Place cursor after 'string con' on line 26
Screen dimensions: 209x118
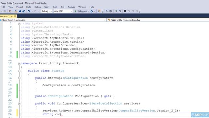pyautogui.click(x=61, y=114)
